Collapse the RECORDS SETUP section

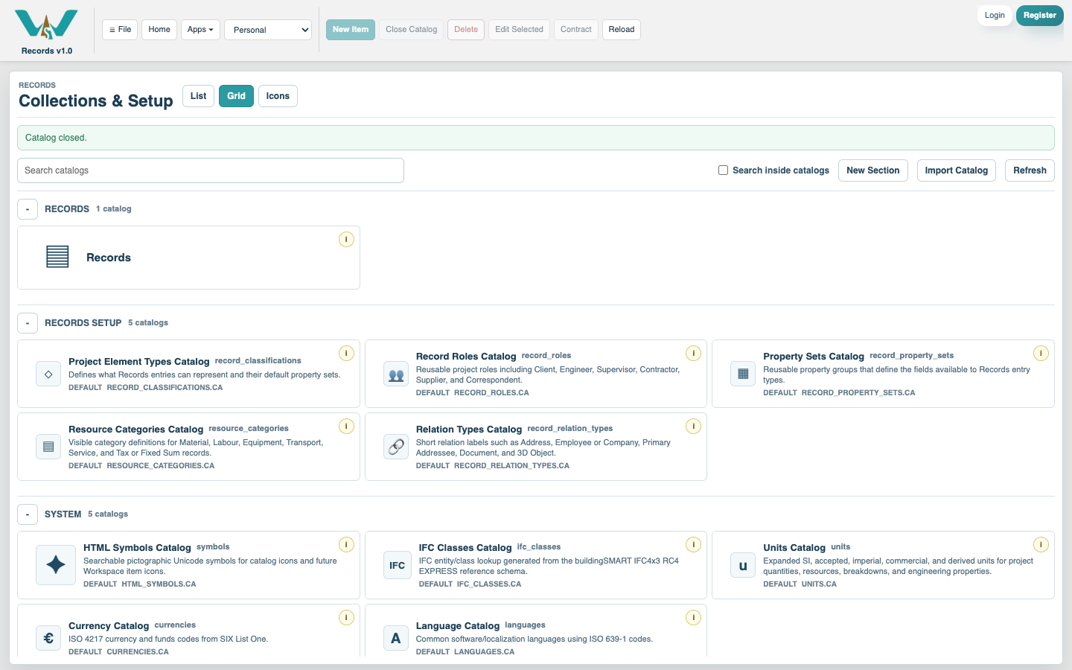point(28,323)
